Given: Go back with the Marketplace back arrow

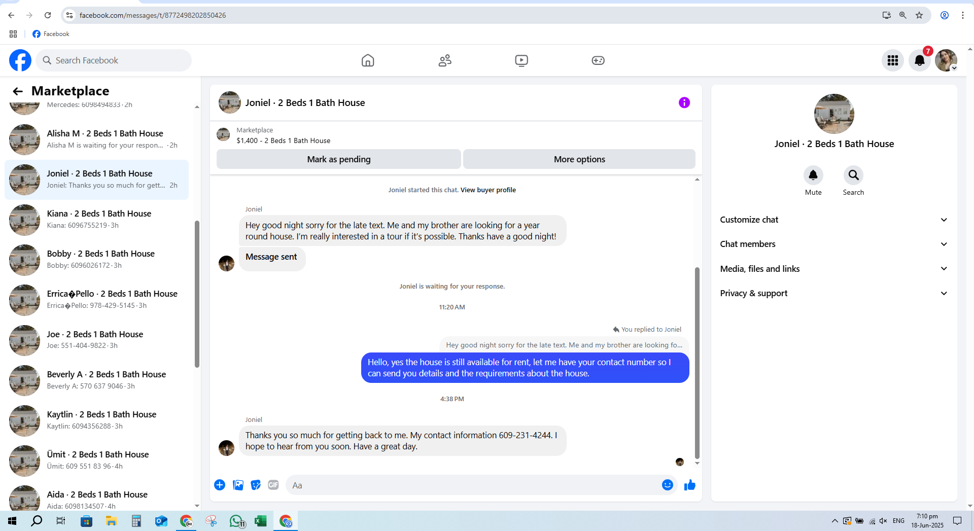Looking at the screenshot, I should click(x=18, y=91).
